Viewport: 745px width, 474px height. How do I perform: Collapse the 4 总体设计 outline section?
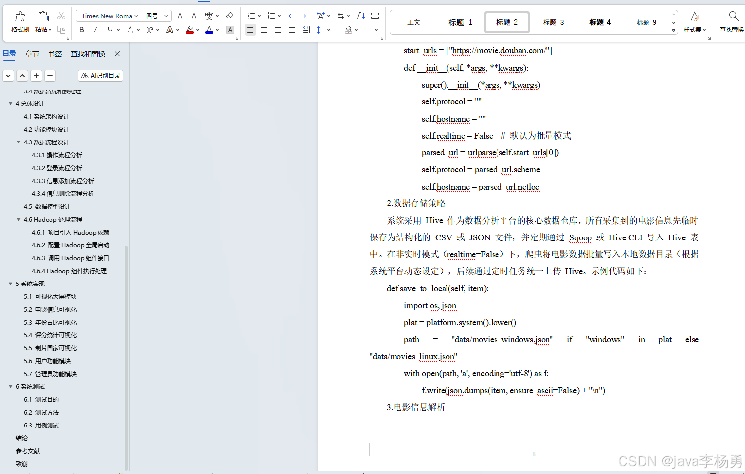(x=11, y=103)
